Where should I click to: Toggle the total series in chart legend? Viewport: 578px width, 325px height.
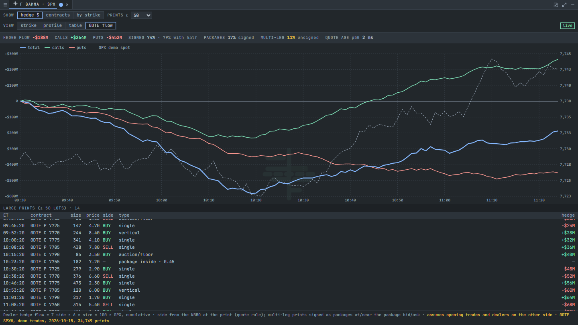[x=30, y=48]
